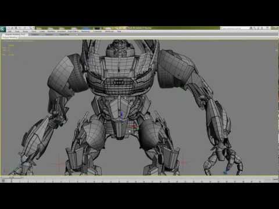This screenshot has height=209, width=279.
Task: Open the Graph Editors menu
Action: [x=73, y=31]
